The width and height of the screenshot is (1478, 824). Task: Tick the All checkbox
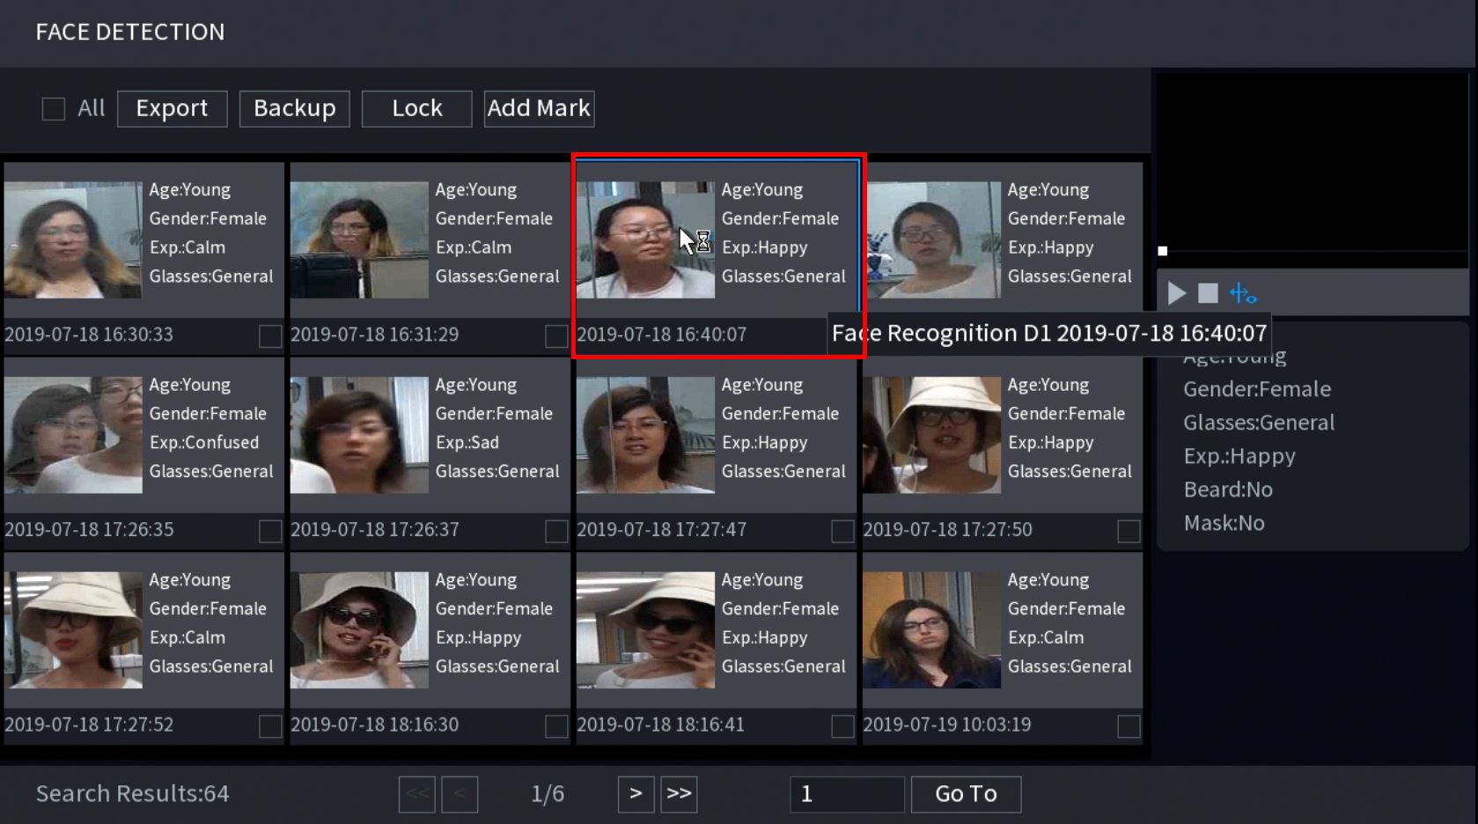click(54, 109)
